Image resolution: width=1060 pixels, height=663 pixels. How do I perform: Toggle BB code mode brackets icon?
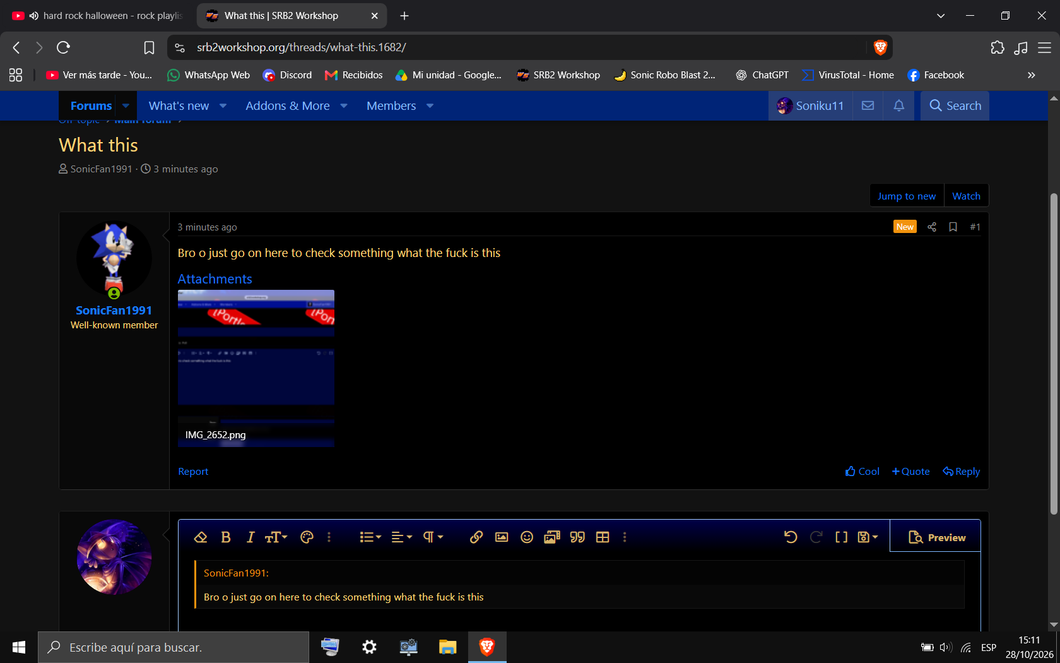(x=841, y=537)
